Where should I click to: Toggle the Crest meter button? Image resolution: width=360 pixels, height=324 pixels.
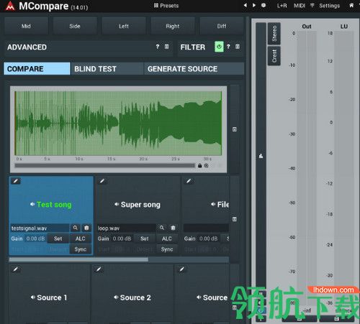pos(274,56)
